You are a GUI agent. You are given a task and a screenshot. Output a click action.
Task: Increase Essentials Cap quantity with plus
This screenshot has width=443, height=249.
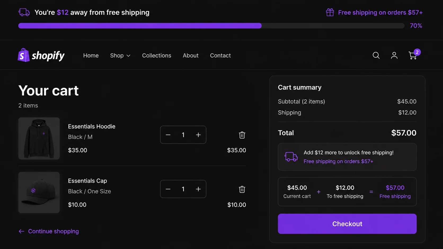(x=198, y=189)
